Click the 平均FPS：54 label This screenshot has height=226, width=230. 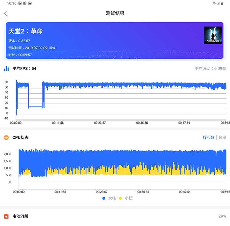pos(24,69)
